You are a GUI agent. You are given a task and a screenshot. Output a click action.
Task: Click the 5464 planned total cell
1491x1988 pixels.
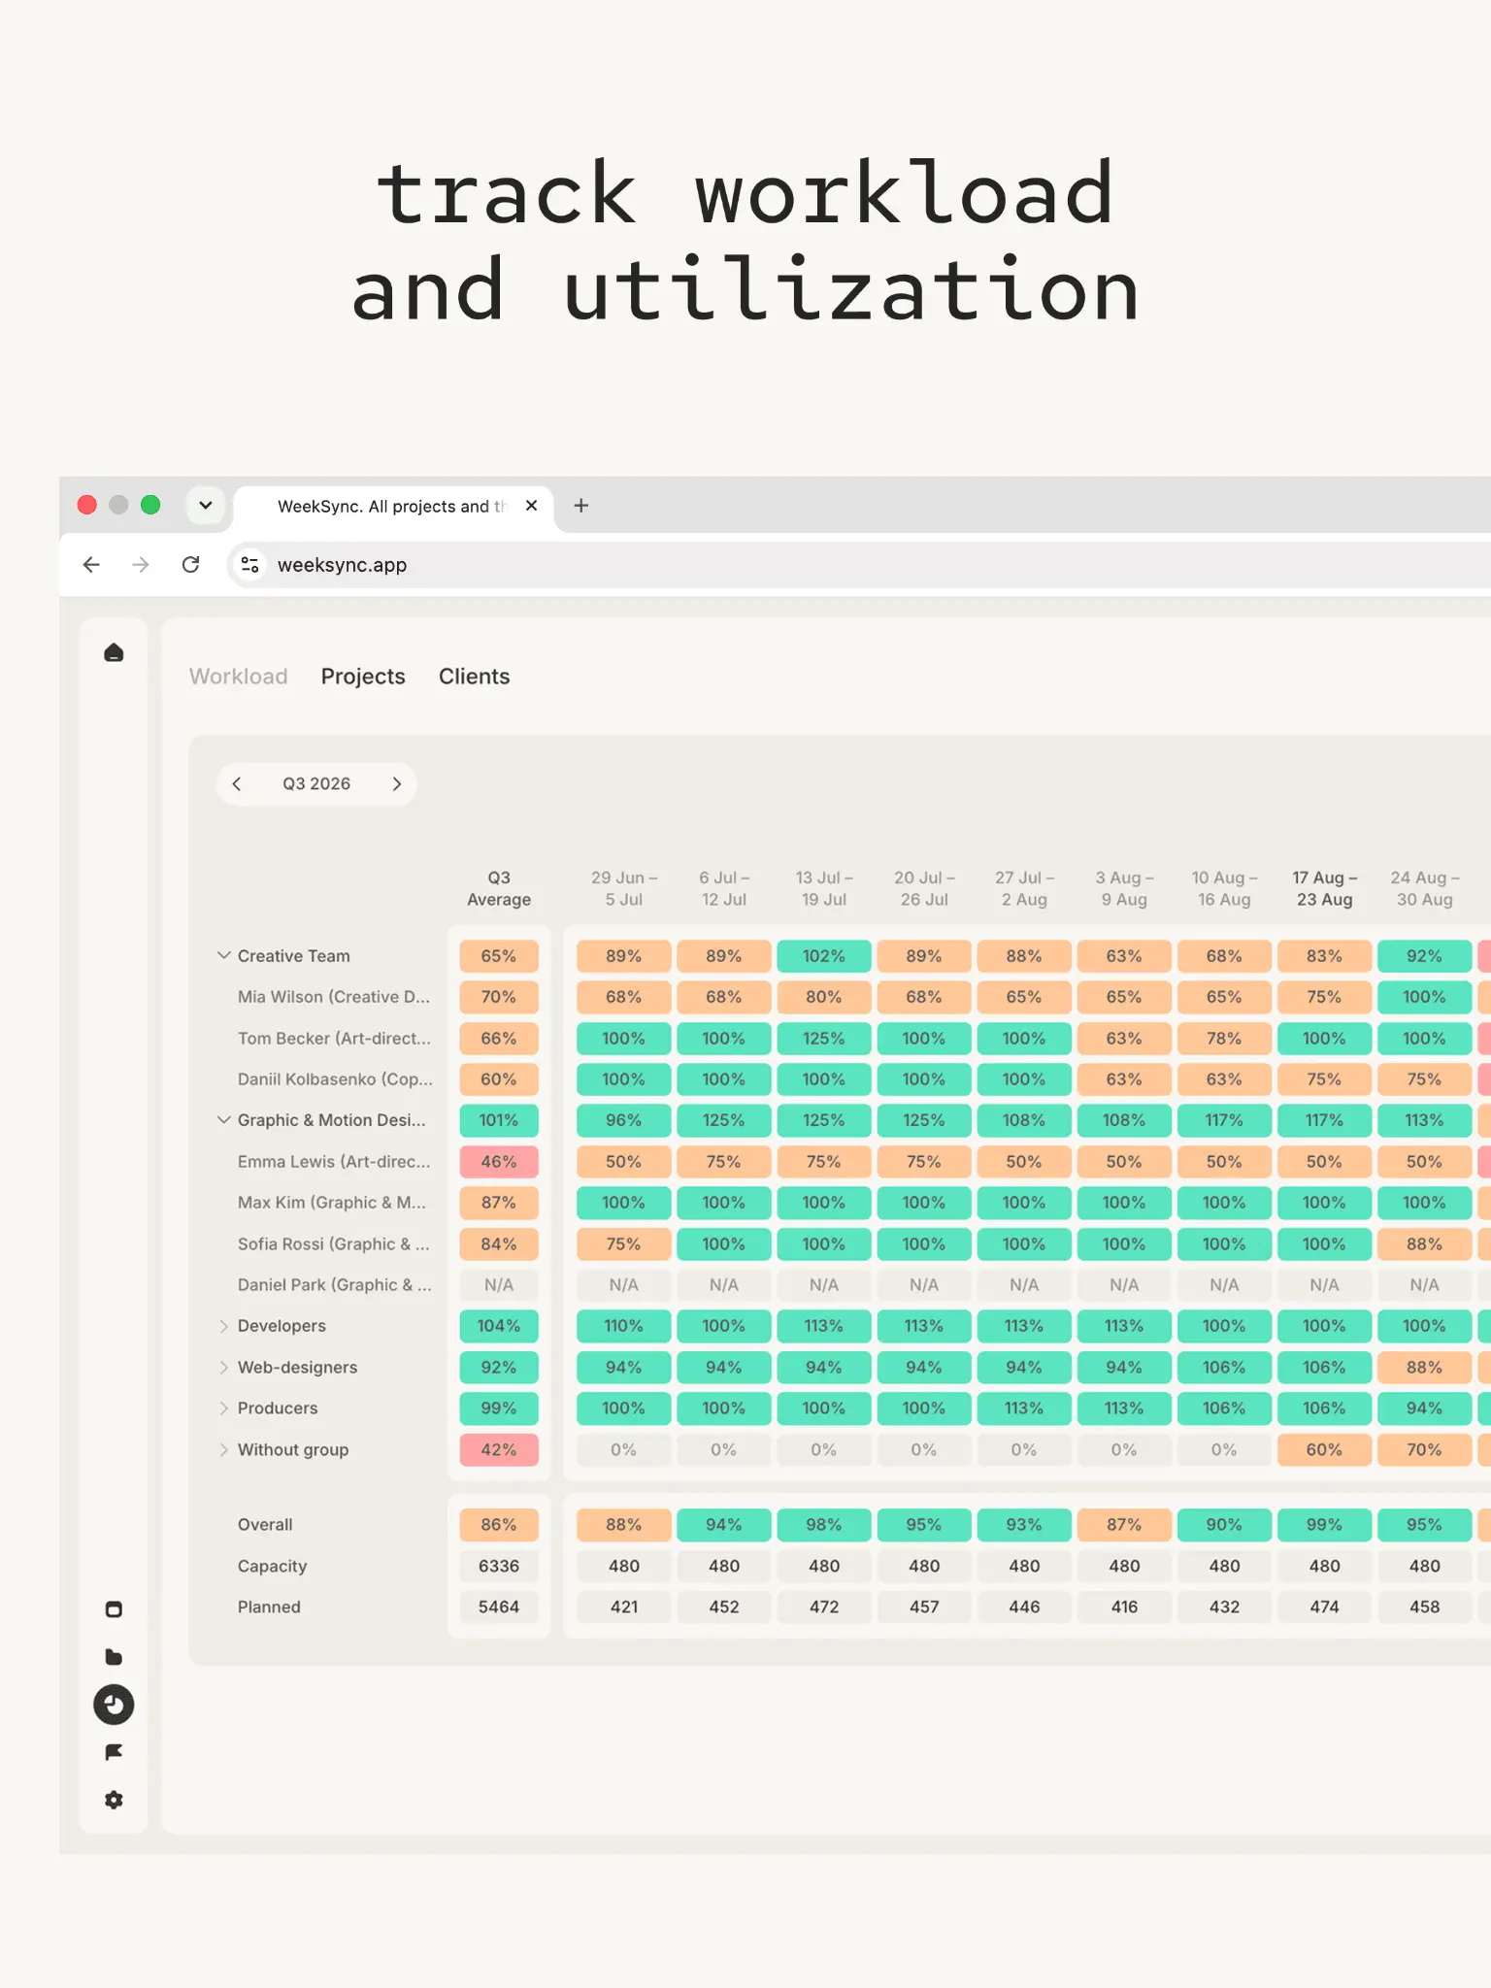(x=499, y=1607)
